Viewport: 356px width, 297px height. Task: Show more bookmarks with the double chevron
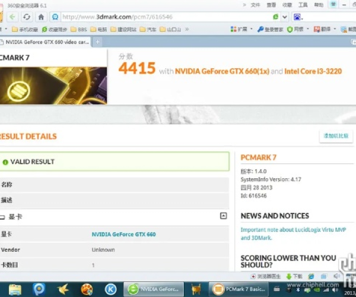(187, 29)
